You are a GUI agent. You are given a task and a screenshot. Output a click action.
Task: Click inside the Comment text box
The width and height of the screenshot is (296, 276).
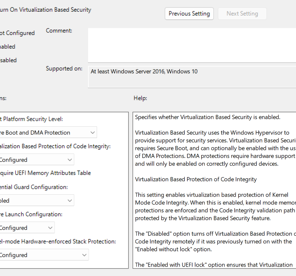191,45
